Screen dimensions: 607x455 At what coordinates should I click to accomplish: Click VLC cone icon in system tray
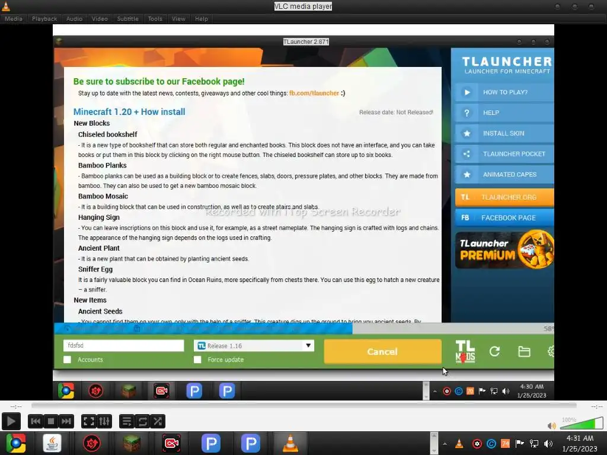click(459, 443)
